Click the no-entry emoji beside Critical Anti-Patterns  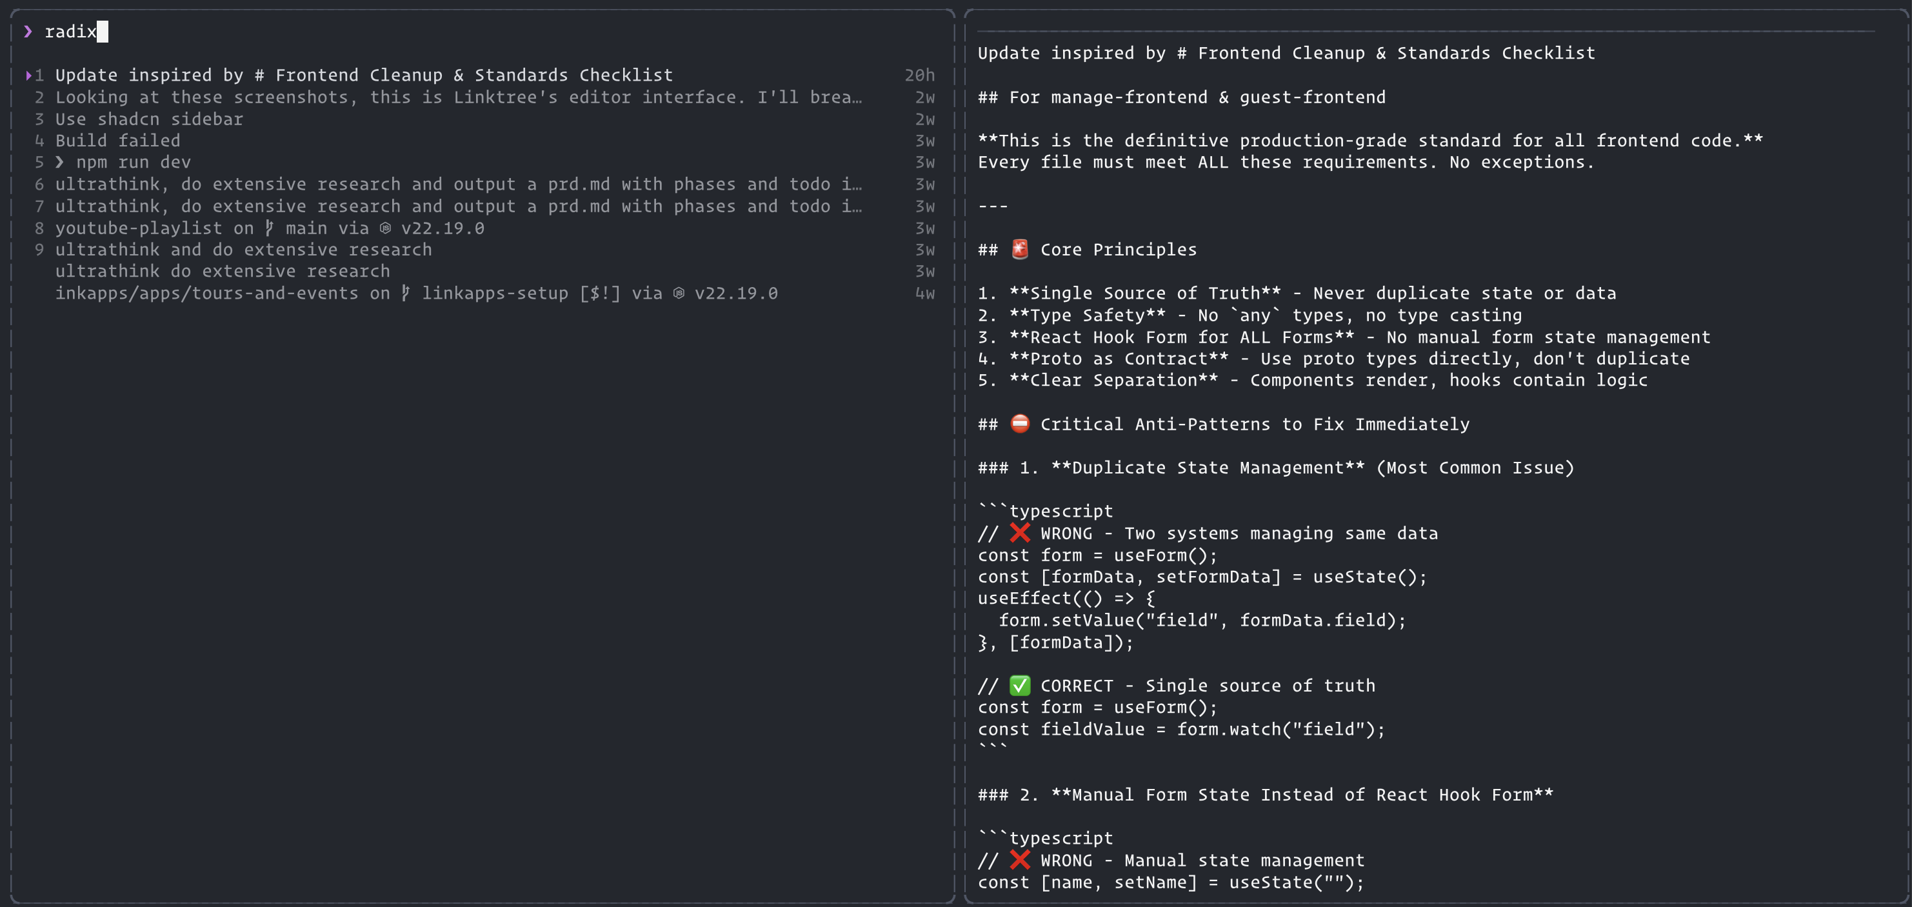pyautogui.click(x=1020, y=424)
